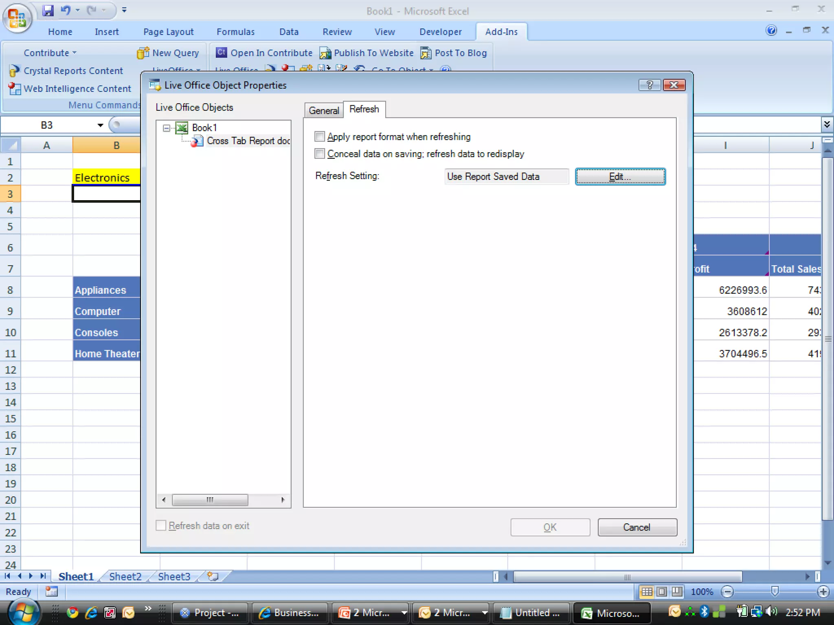Switch to Page Layout view in status bar
The height and width of the screenshot is (625, 834).
(662, 592)
